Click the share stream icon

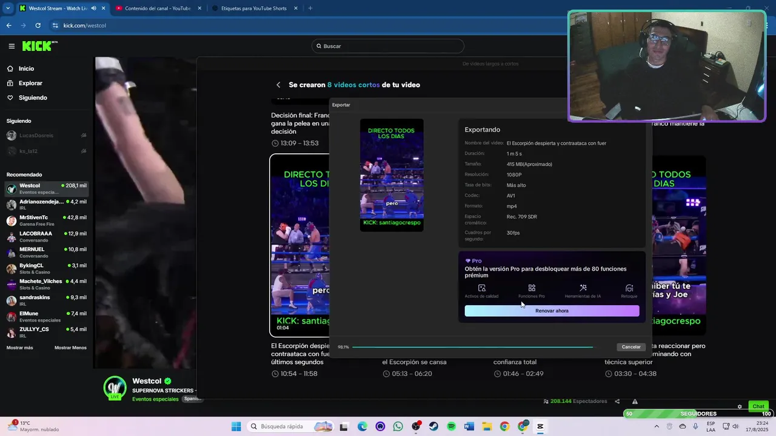[617, 401]
